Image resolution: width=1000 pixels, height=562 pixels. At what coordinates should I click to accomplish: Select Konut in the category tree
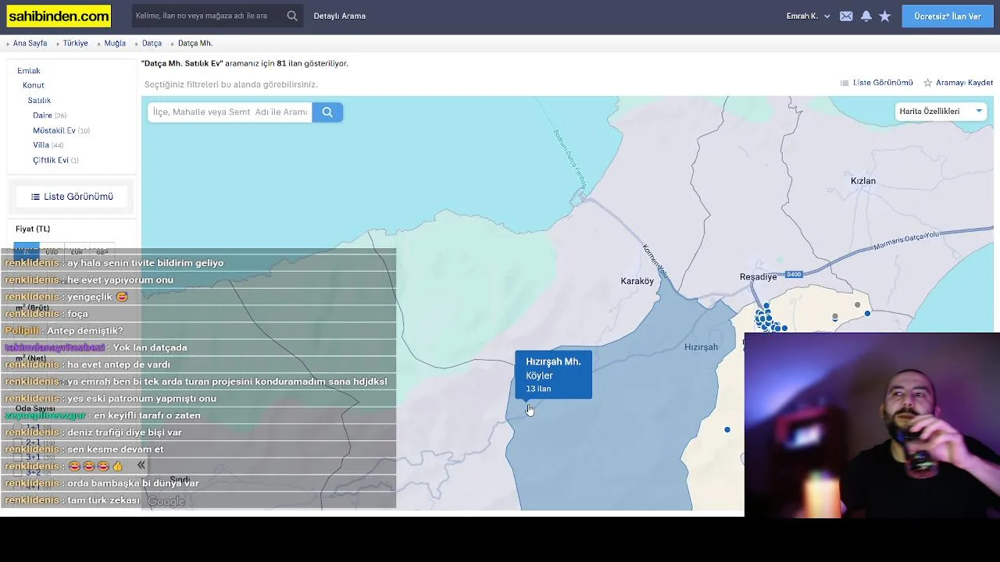pyautogui.click(x=34, y=85)
